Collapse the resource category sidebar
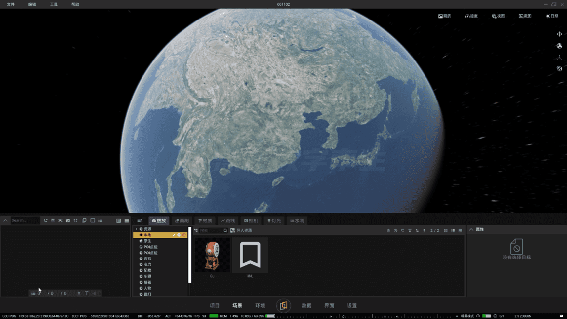This screenshot has height=319, width=567. click(140, 221)
